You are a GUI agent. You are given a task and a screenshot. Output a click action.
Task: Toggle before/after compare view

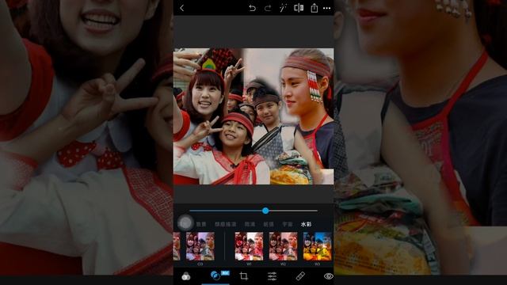click(299, 8)
